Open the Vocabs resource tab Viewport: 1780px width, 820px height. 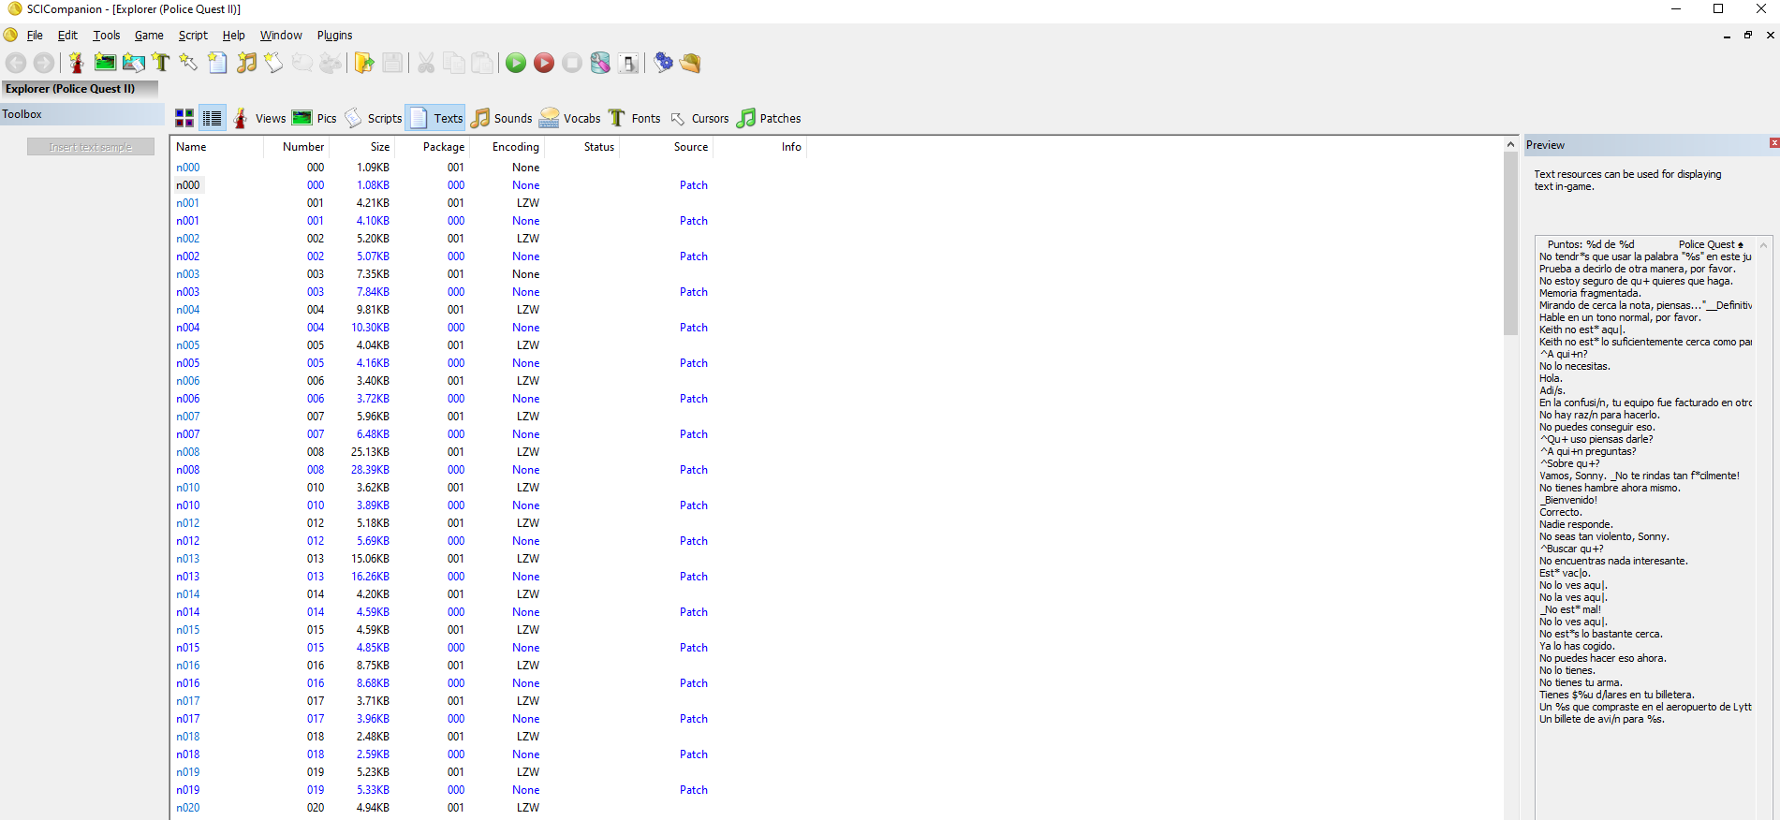coord(570,118)
